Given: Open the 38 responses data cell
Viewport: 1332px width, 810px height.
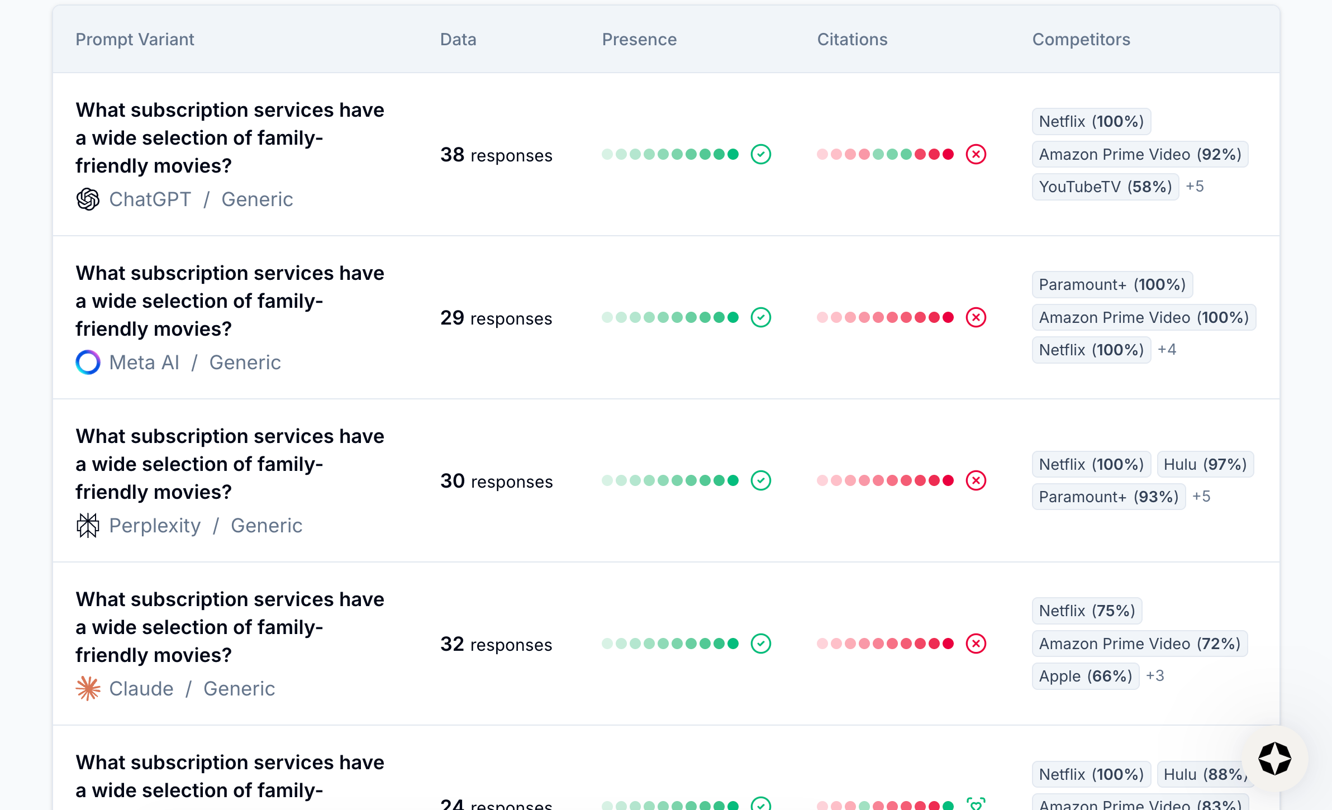Looking at the screenshot, I should 496,155.
